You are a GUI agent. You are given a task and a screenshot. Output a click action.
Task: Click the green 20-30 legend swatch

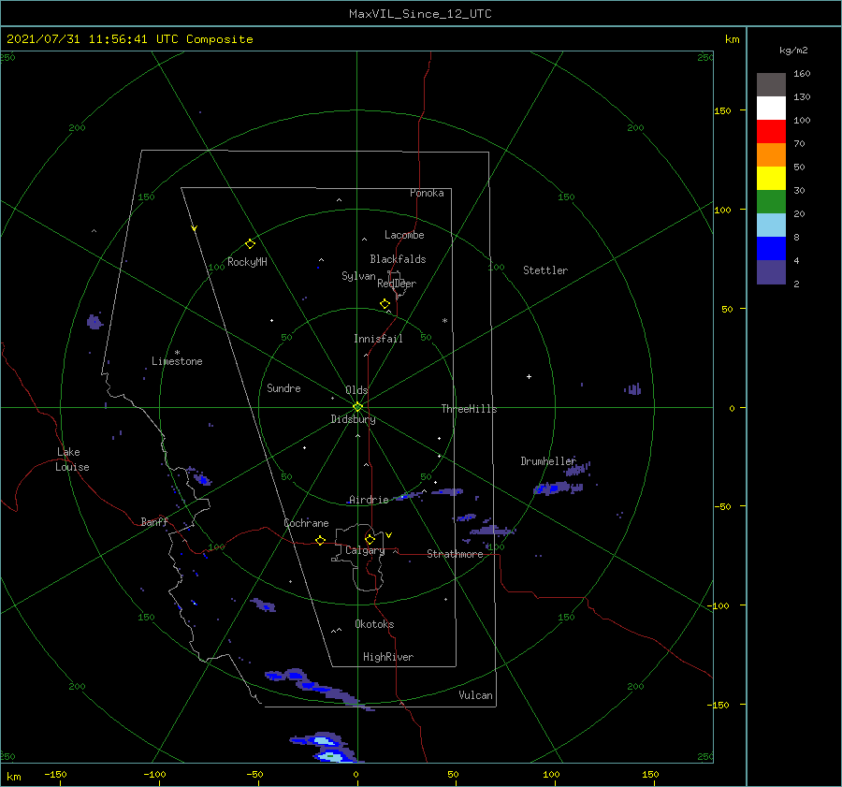(x=771, y=202)
